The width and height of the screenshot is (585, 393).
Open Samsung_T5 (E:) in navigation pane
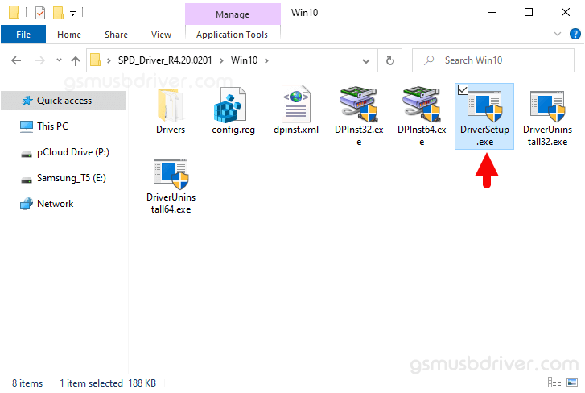pos(72,178)
